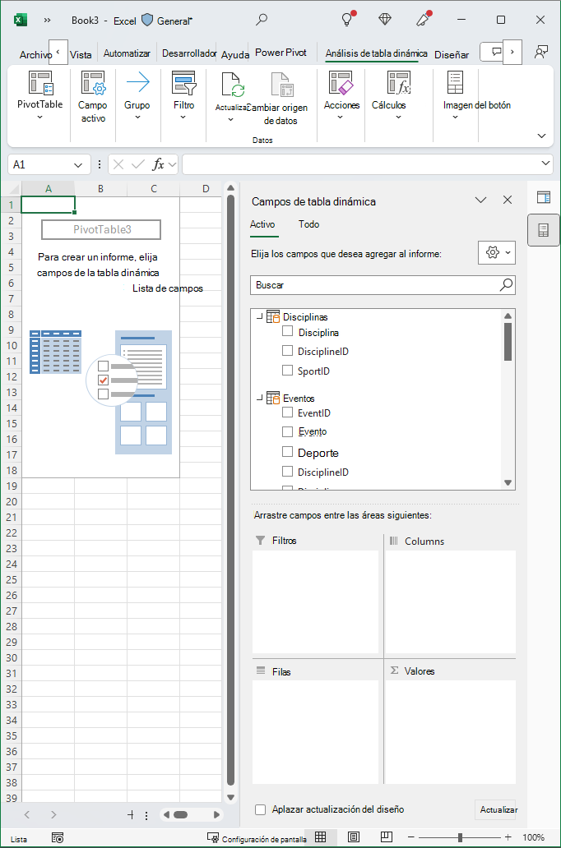Check the Disciplina field checkbox

pyautogui.click(x=288, y=331)
